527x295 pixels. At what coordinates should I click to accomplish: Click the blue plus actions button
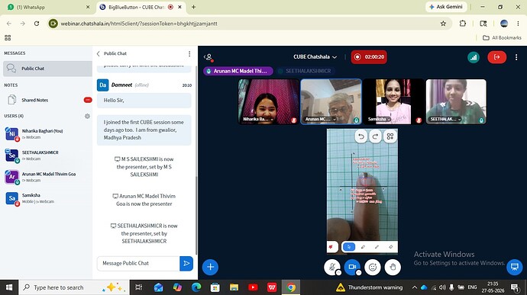point(210,267)
